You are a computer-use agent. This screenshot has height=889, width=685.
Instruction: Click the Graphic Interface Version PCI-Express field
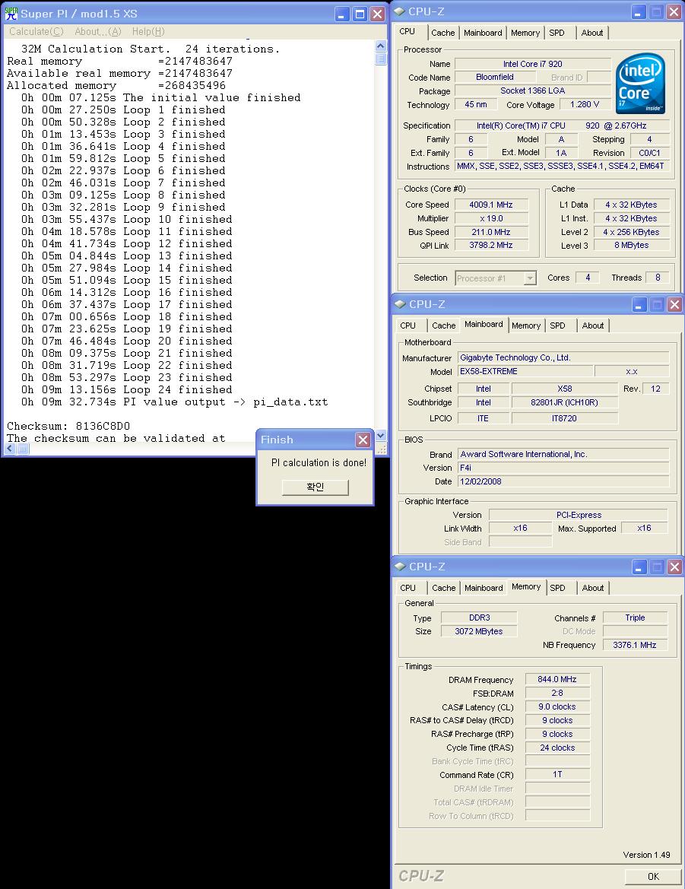[x=579, y=515]
